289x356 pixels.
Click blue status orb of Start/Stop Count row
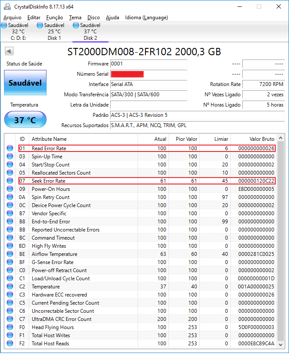pyautogui.click(x=10, y=165)
